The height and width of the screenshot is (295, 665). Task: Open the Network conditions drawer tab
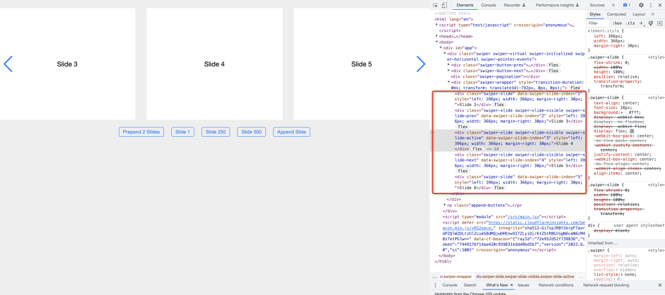[x=556, y=285]
